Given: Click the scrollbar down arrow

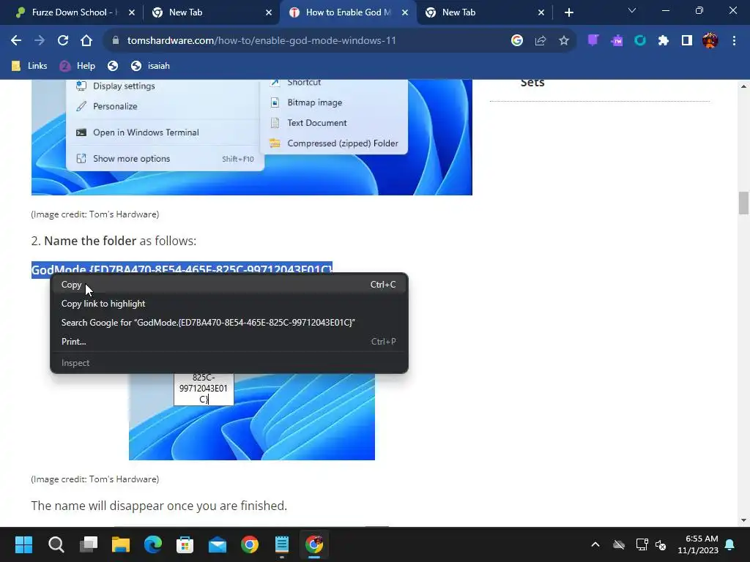Looking at the screenshot, I should [x=743, y=520].
